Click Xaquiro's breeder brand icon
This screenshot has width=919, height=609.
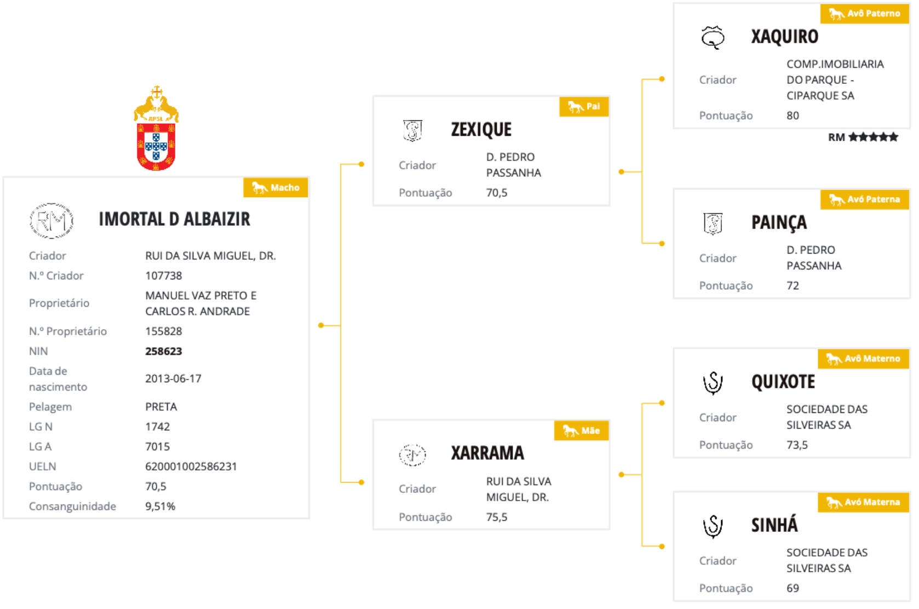(713, 37)
